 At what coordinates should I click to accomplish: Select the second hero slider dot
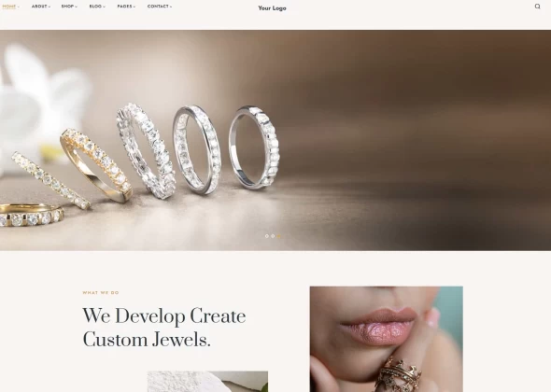[273, 236]
